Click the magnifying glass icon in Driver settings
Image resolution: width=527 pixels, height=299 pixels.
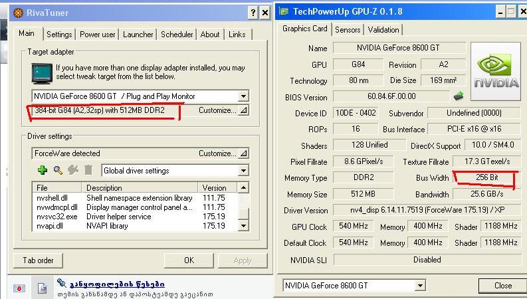coord(58,170)
